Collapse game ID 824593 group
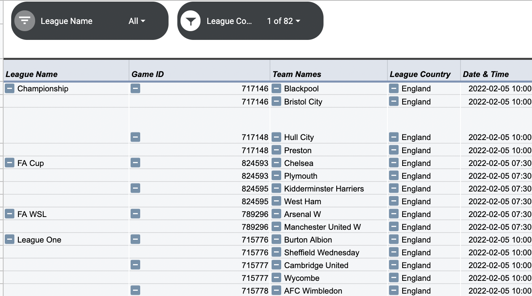The height and width of the screenshot is (296, 532). click(135, 163)
